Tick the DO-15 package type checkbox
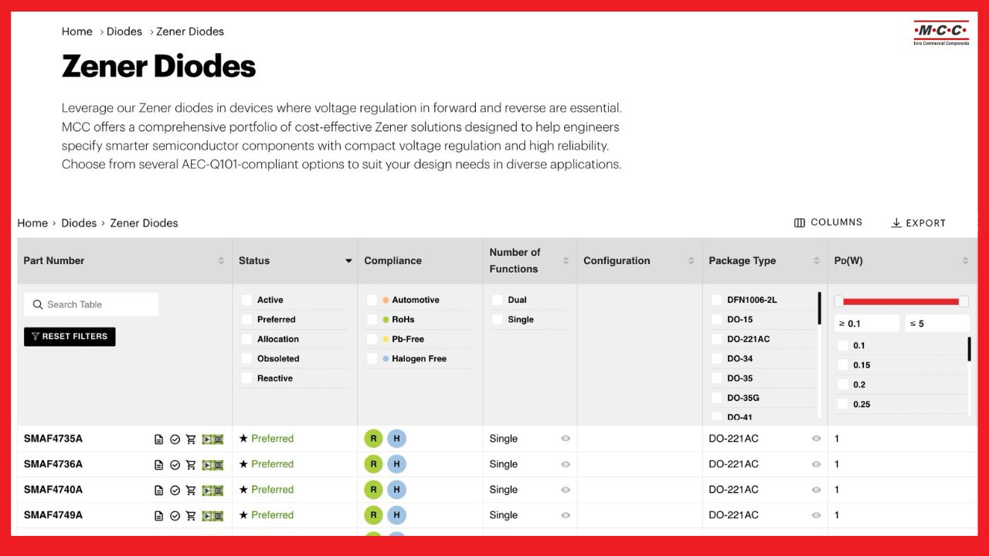The width and height of the screenshot is (989, 556). click(716, 320)
